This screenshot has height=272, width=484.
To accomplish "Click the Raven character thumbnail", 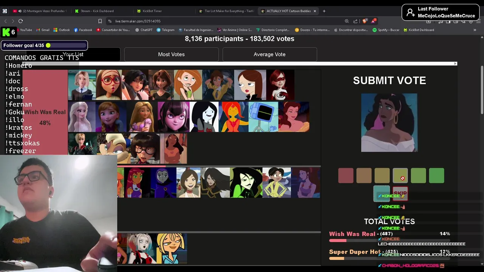I will 164,183.
